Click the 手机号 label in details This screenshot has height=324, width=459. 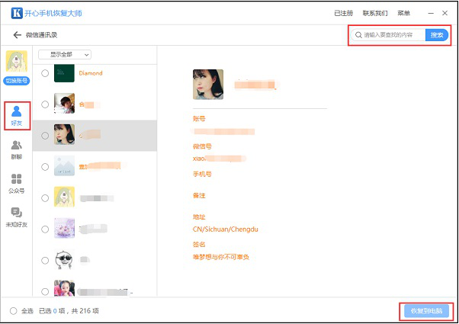[x=202, y=174]
